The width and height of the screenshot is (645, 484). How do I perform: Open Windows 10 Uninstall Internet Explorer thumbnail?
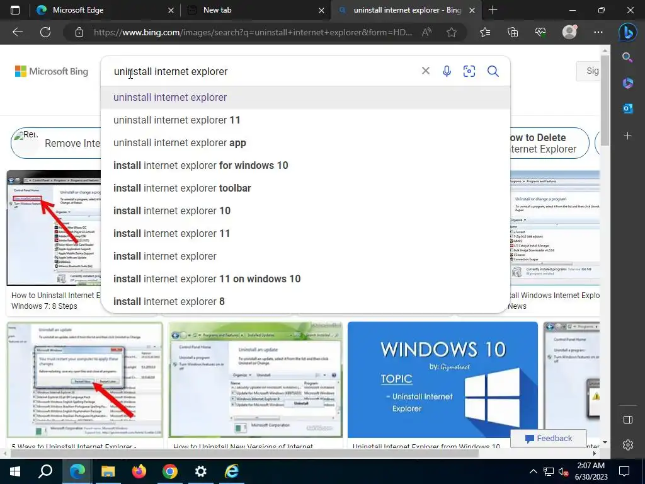(x=443, y=380)
